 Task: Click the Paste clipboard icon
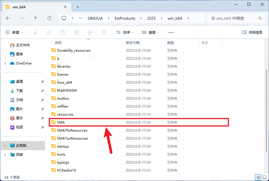[63, 32]
